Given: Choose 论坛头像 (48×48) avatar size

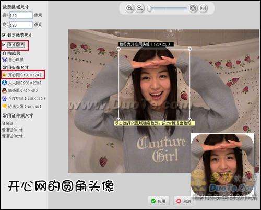Looking at the screenshot, I should tap(22, 106).
